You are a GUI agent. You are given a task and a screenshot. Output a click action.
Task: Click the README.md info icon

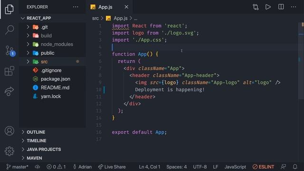coord(35,87)
